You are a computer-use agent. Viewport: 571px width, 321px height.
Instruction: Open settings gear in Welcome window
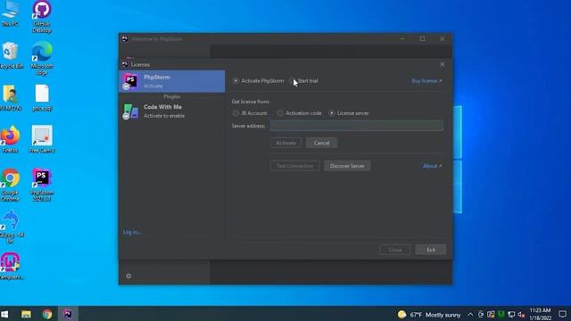[128, 276]
